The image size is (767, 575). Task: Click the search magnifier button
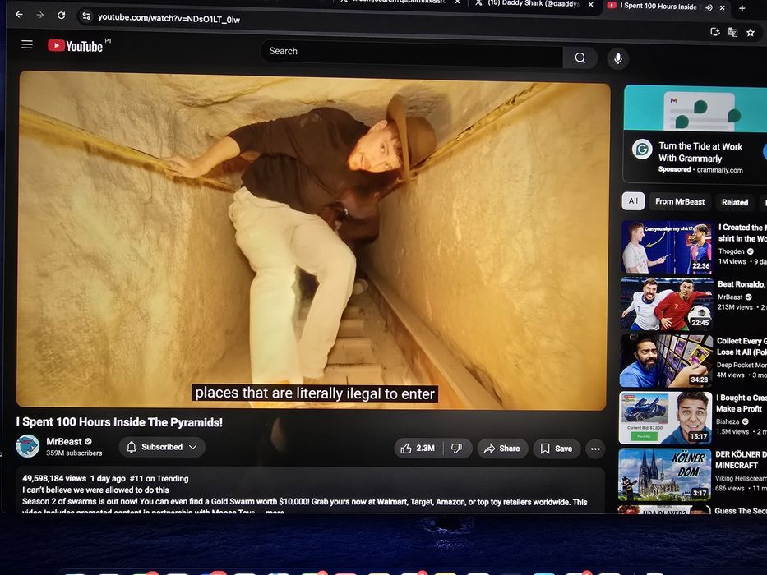580,57
